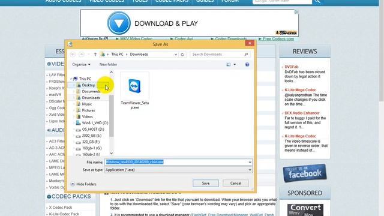Open the Organize dropdown menu
The height and width of the screenshot is (216, 384).
[81, 64]
